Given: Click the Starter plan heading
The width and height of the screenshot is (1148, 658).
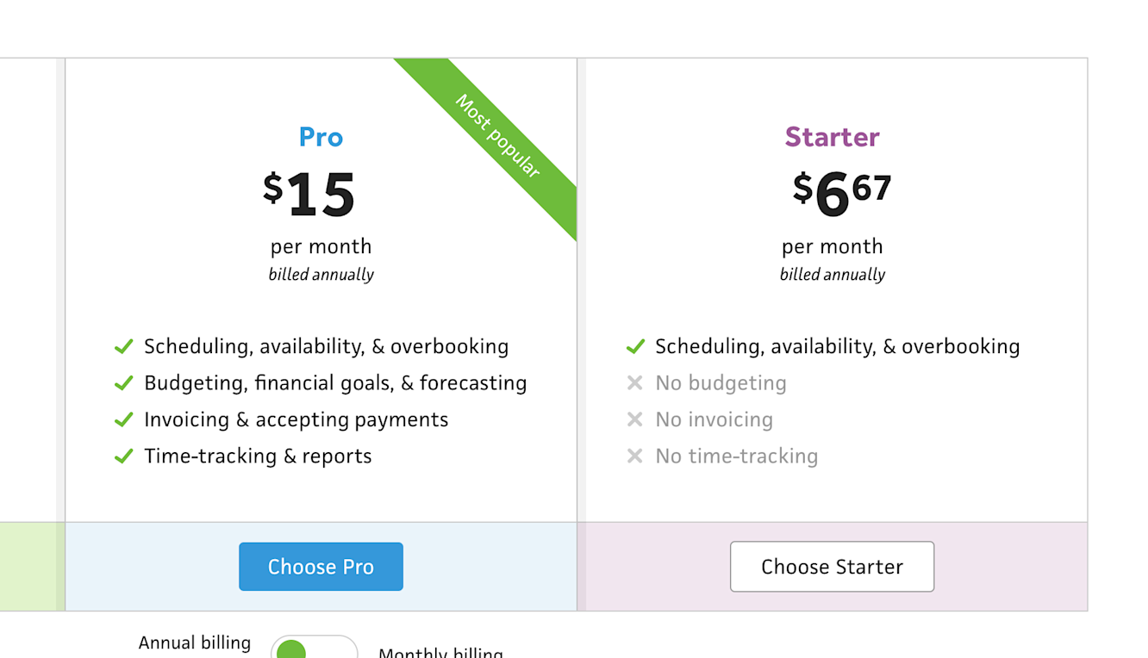Looking at the screenshot, I should 832,137.
